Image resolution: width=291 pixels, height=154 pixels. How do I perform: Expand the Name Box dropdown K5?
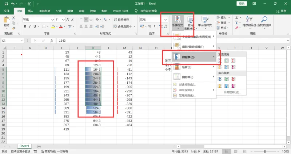coord(22,41)
